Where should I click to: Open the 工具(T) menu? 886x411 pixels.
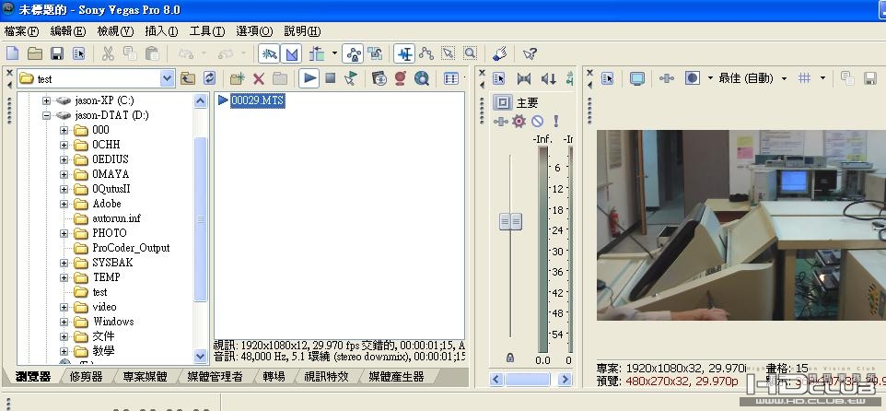(207, 31)
